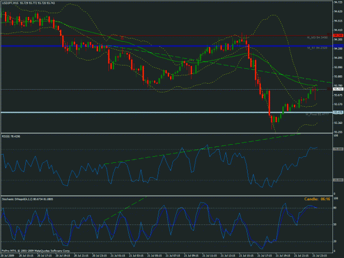Image resolution: width=344 pixels, height=258 pixels.
Task: Click the W_M3 94.3490 level label
Action: 317,37
